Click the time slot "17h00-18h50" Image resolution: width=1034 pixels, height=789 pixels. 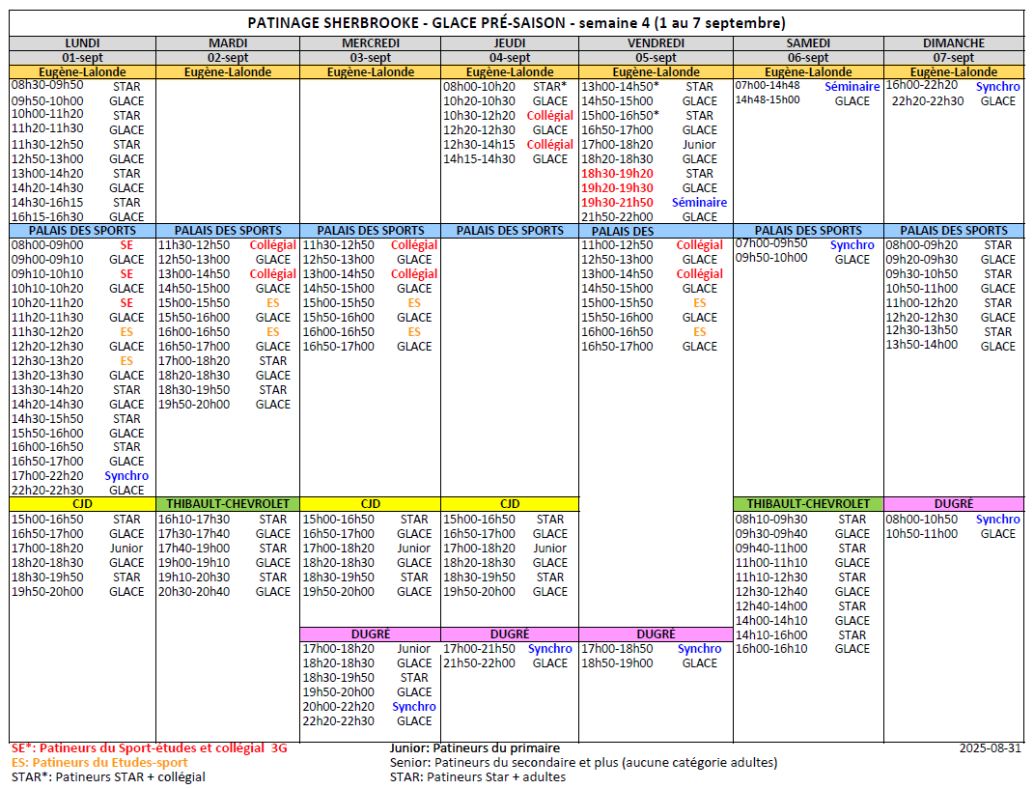click(x=617, y=649)
